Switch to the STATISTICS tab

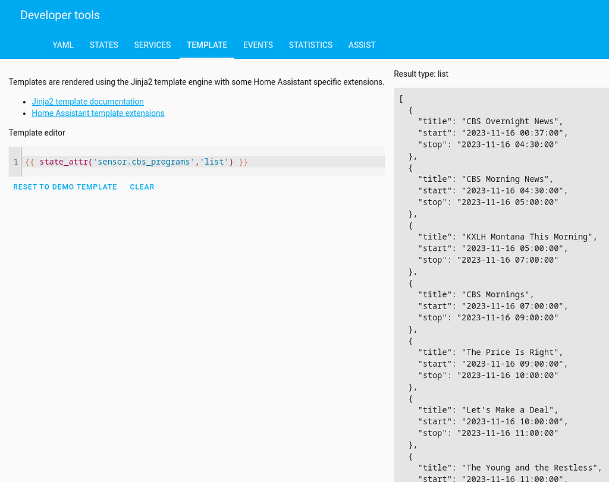(x=310, y=45)
